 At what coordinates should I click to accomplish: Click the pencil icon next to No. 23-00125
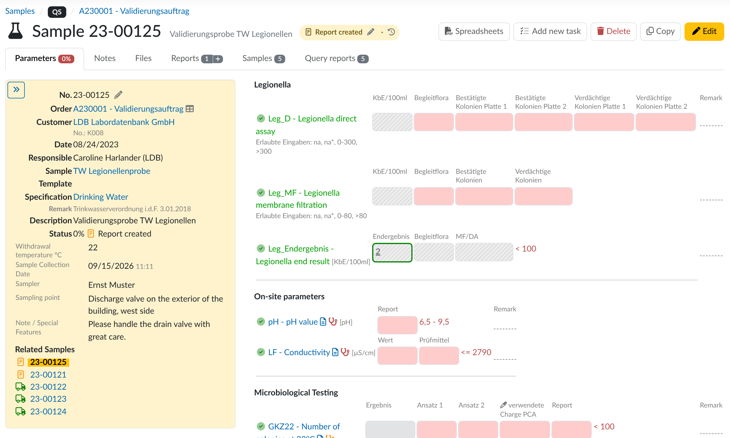tap(118, 95)
